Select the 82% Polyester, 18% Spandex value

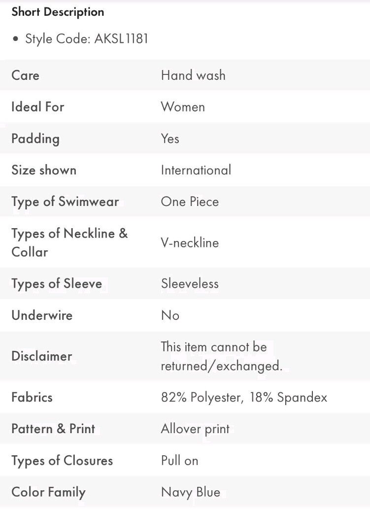tap(244, 397)
